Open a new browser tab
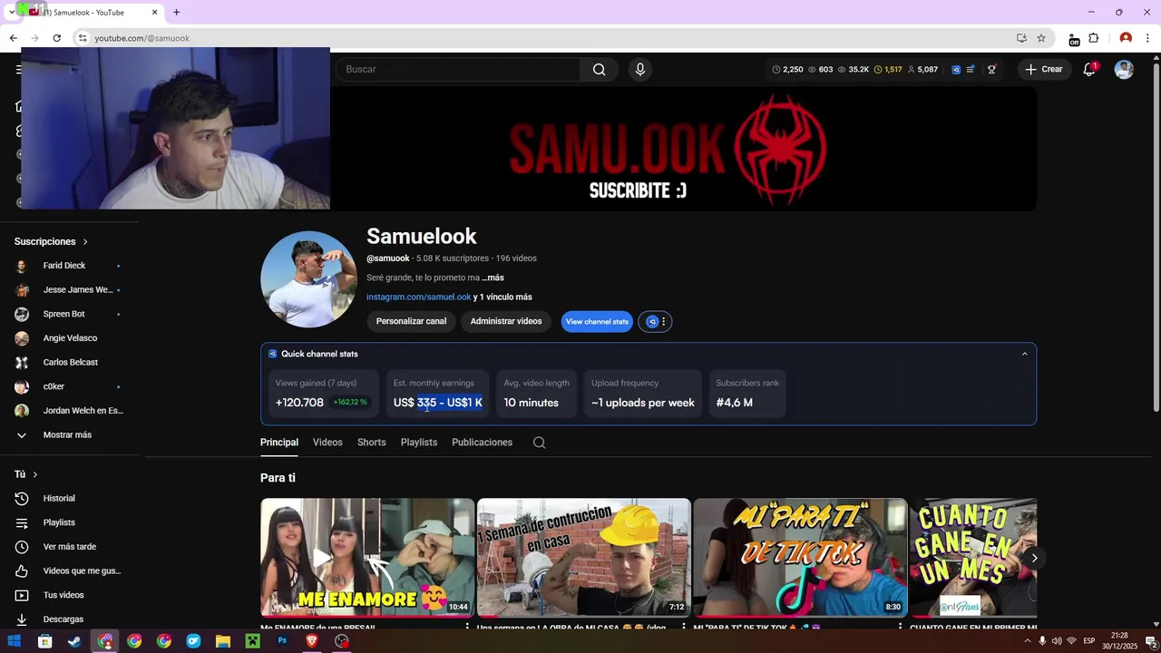Image resolution: width=1161 pixels, height=653 pixels. tap(177, 12)
